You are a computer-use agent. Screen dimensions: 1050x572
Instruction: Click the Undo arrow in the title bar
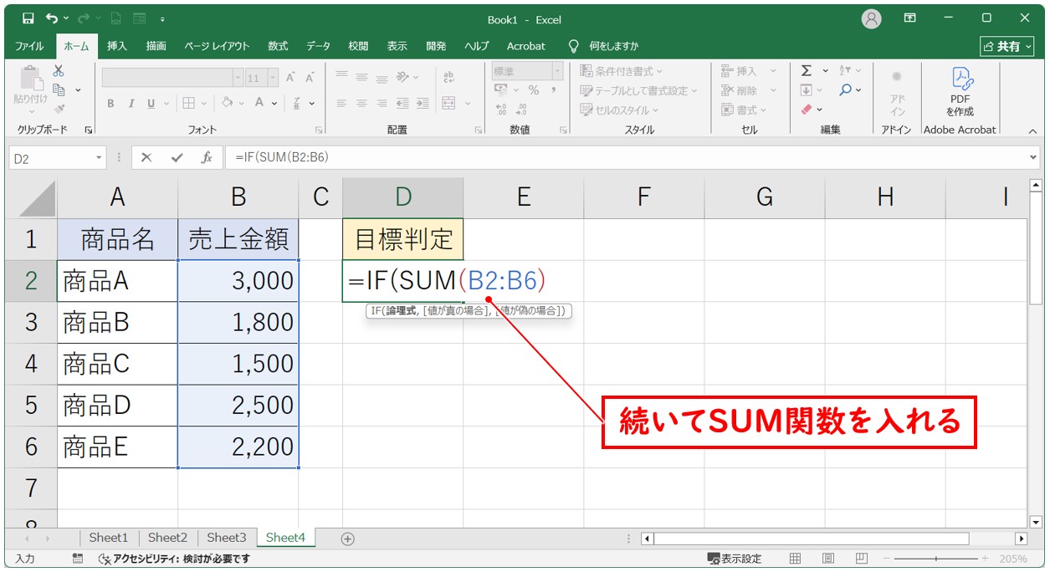[x=53, y=18]
